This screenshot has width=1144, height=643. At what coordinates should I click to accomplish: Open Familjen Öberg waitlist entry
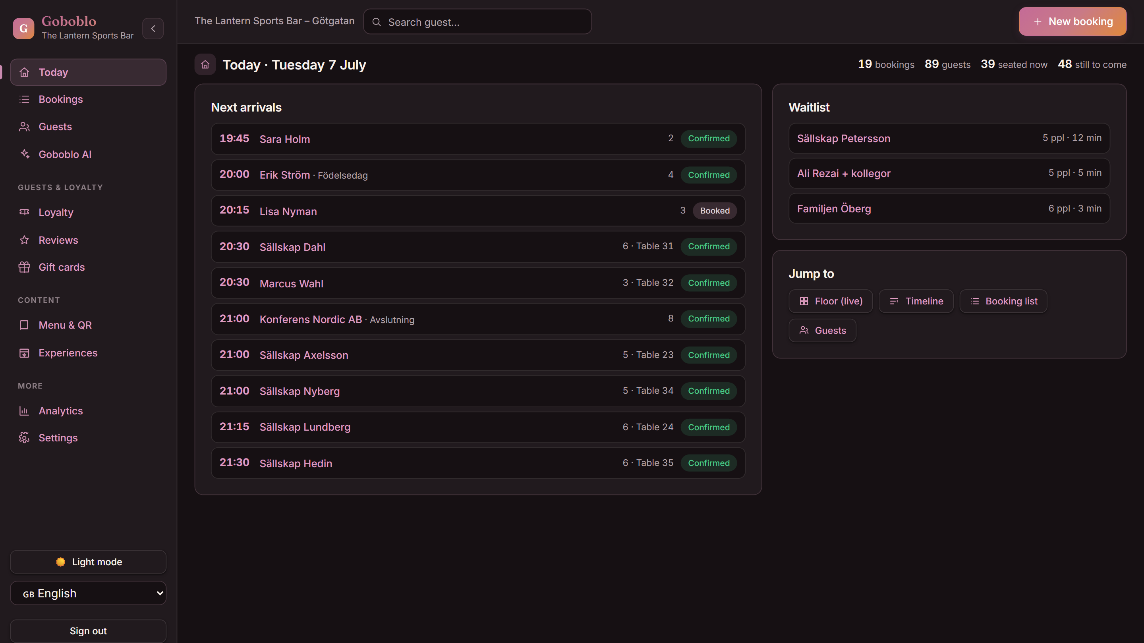pyautogui.click(x=949, y=208)
